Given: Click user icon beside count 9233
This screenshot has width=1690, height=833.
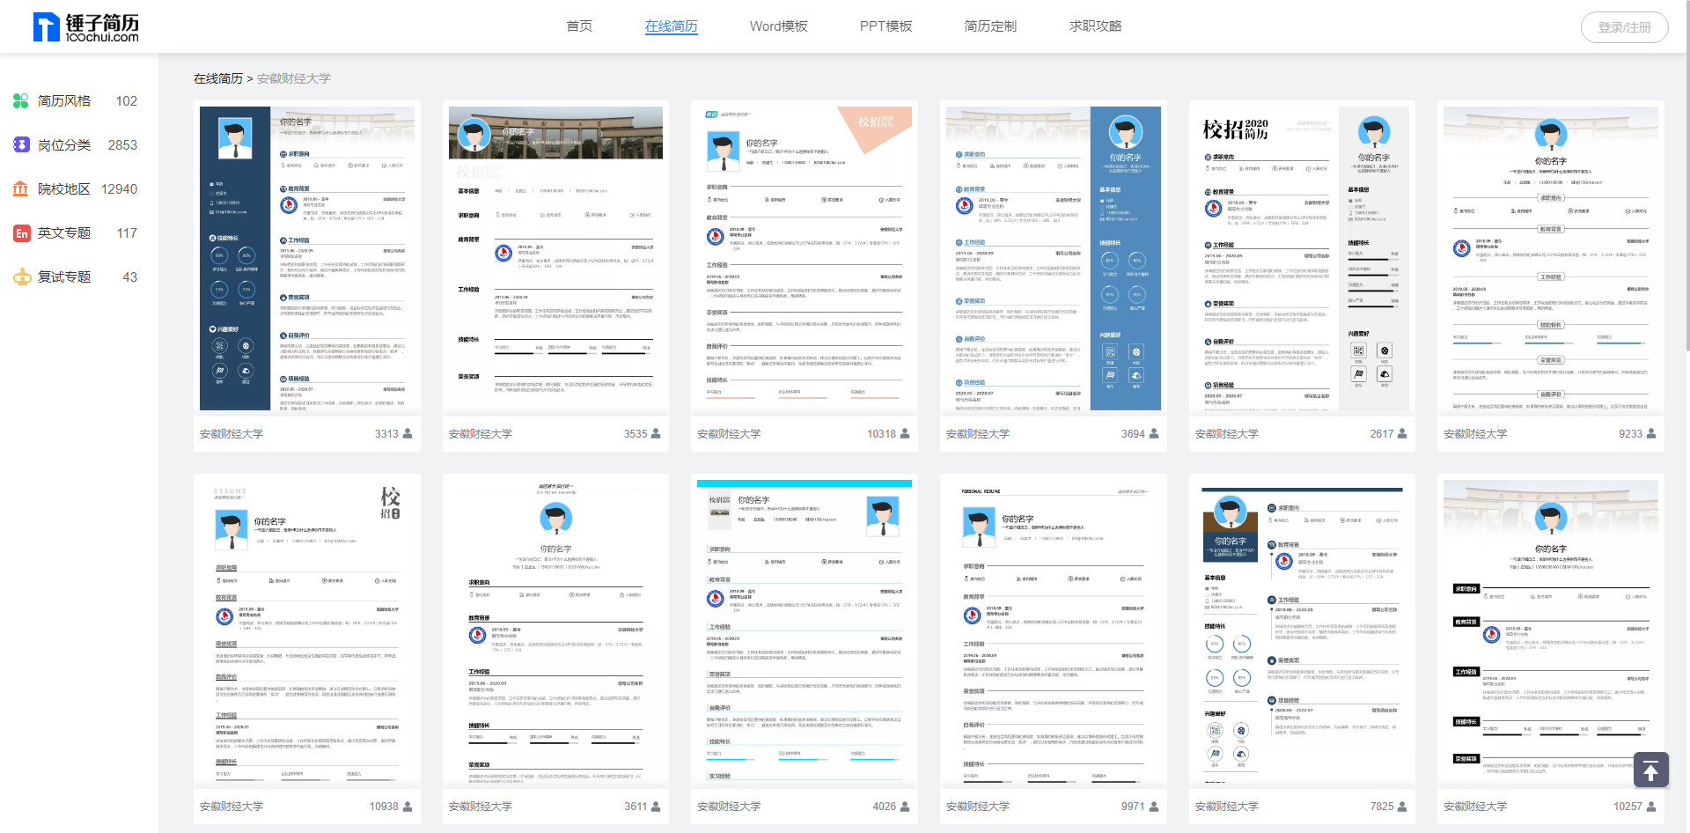Looking at the screenshot, I should [1651, 433].
